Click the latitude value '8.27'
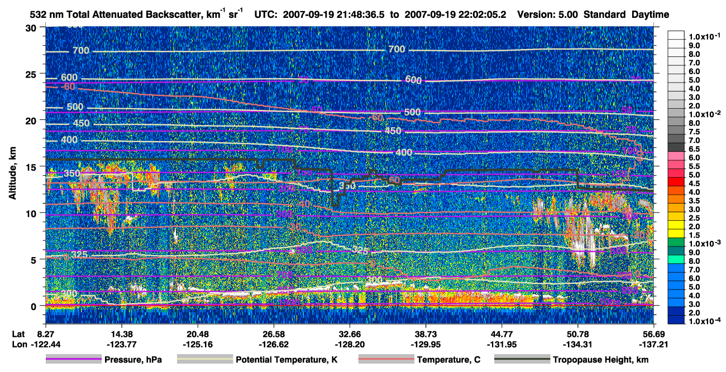The width and height of the screenshot is (726, 372). [x=45, y=333]
